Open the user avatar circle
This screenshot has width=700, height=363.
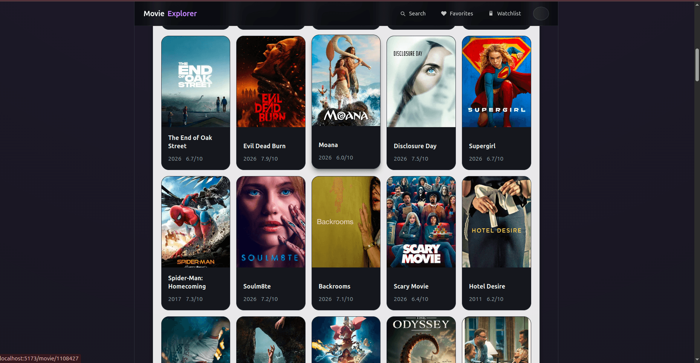pos(541,14)
